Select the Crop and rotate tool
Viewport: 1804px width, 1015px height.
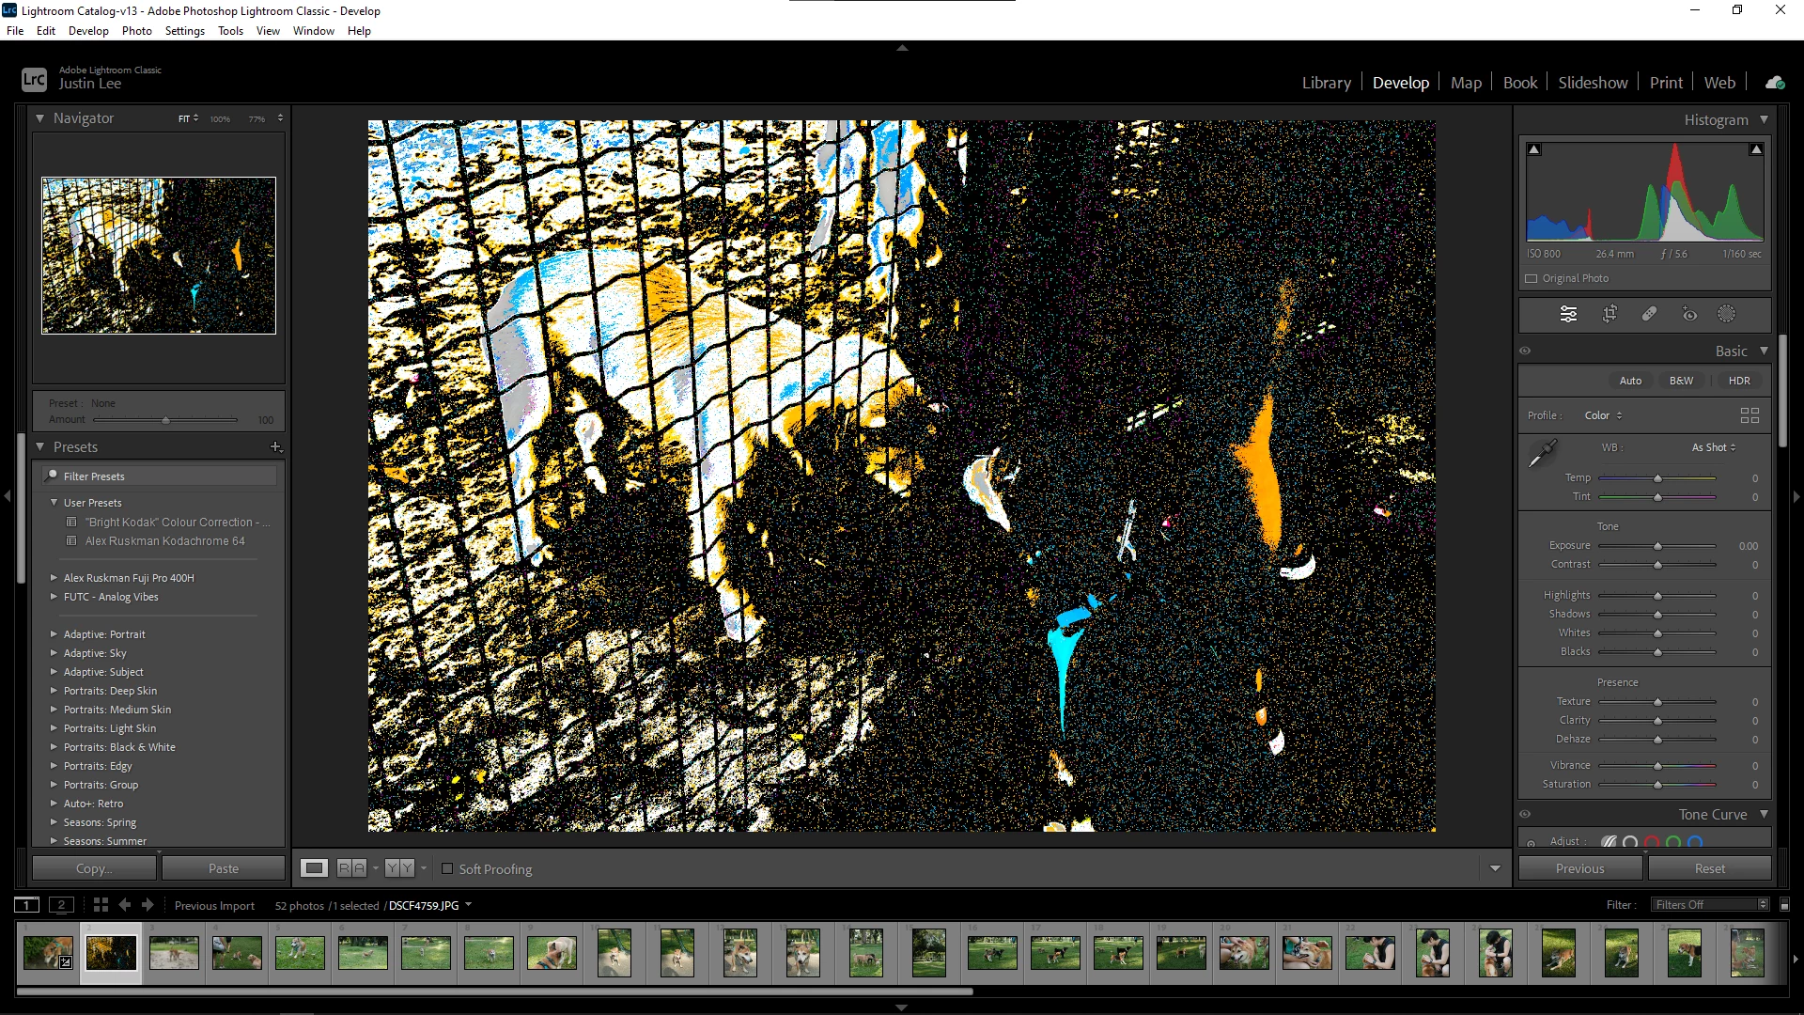(x=1610, y=314)
